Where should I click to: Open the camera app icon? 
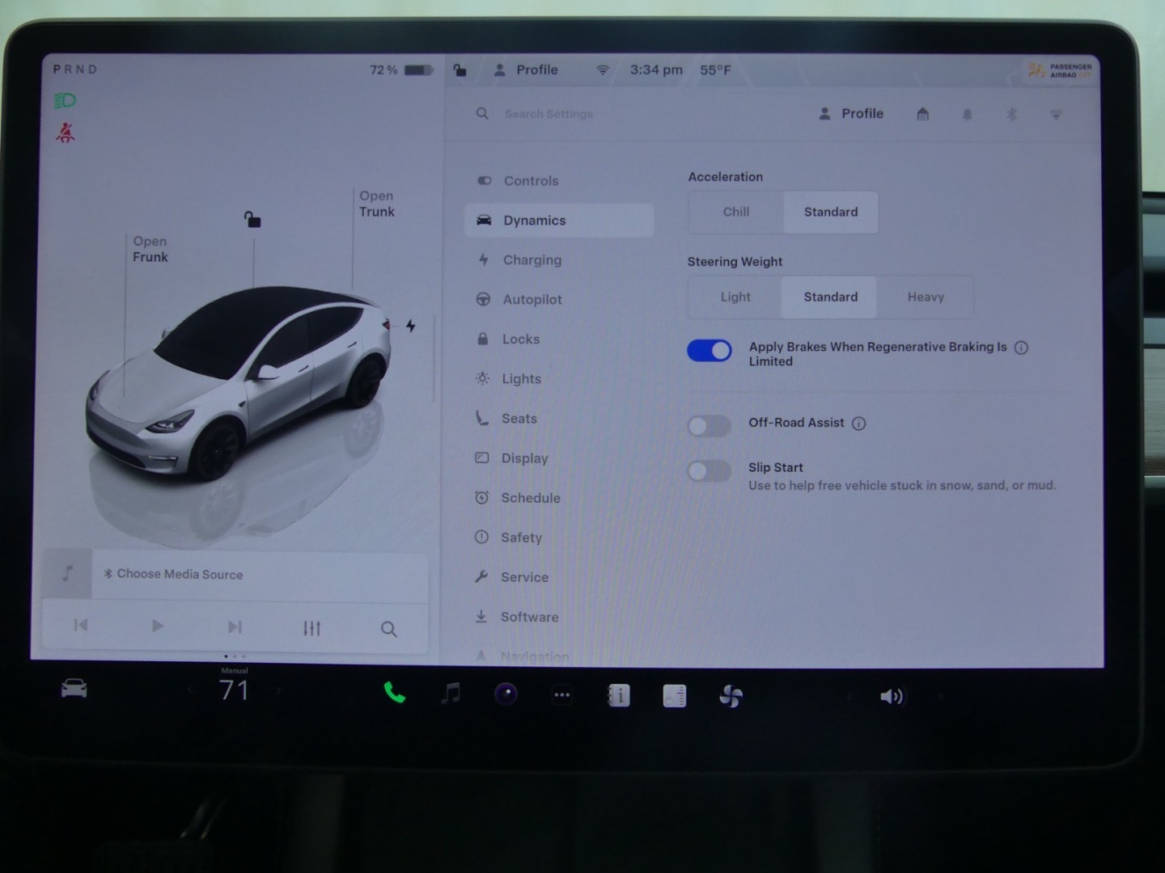[506, 694]
